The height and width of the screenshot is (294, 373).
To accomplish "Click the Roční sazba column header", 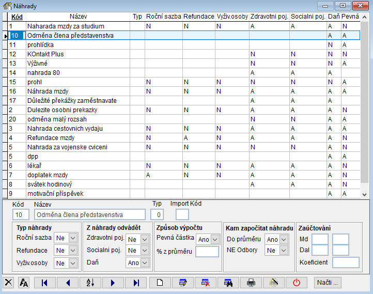I will 164,17.
